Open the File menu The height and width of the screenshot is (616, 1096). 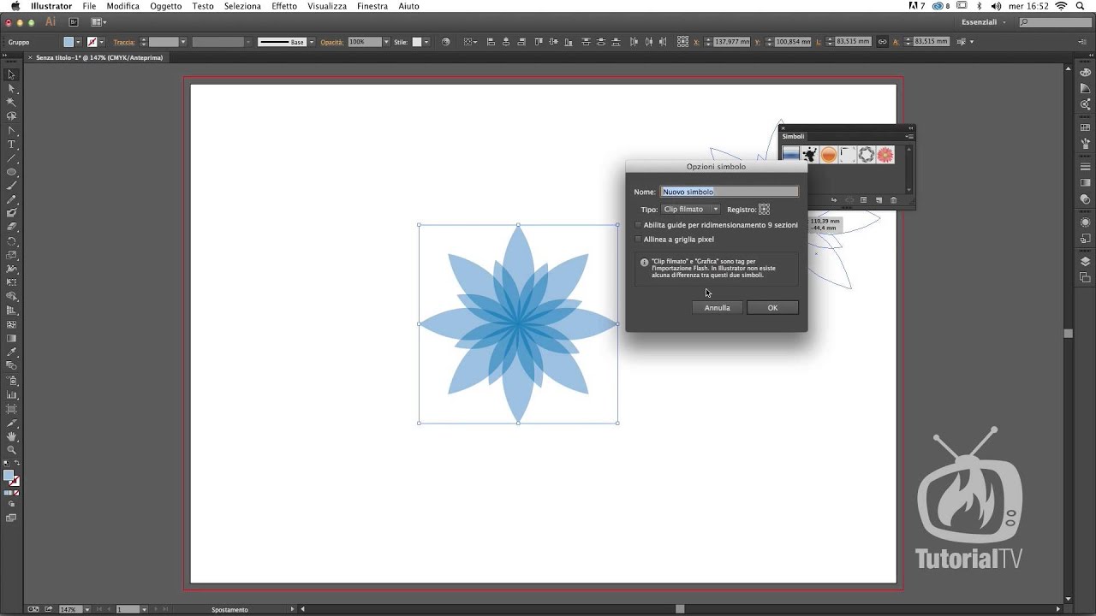tap(89, 6)
